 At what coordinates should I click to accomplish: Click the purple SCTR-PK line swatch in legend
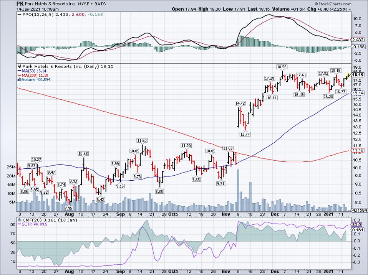pyautogui.click(x=20, y=224)
